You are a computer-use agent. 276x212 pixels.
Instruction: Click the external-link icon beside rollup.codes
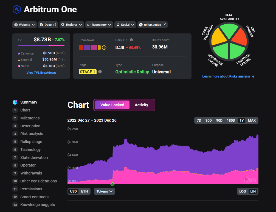[x=164, y=25]
